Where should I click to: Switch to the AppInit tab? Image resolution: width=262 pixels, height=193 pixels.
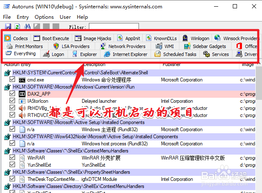(x=128, y=38)
